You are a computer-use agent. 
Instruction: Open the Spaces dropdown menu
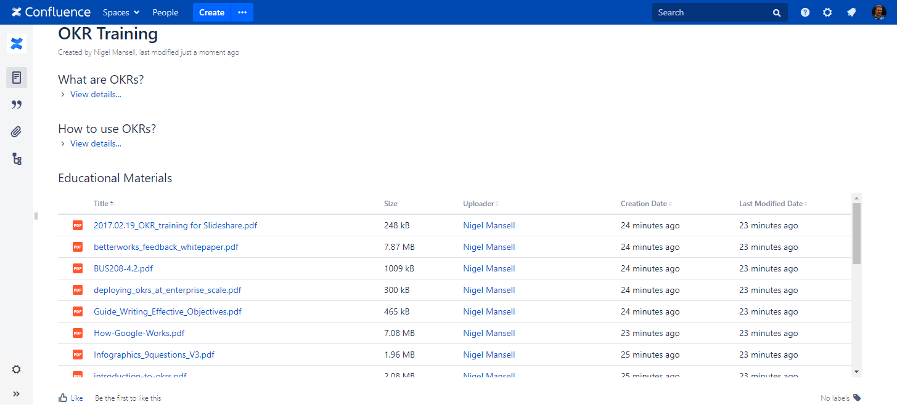(121, 12)
